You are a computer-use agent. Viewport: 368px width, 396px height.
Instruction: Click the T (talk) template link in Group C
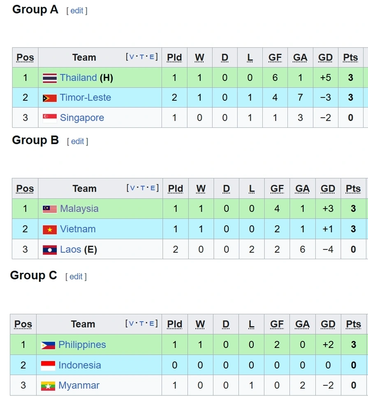pyautogui.click(x=141, y=324)
